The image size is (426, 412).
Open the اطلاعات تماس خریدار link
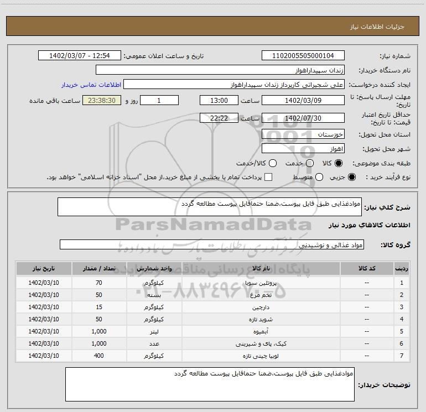(91, 85)
